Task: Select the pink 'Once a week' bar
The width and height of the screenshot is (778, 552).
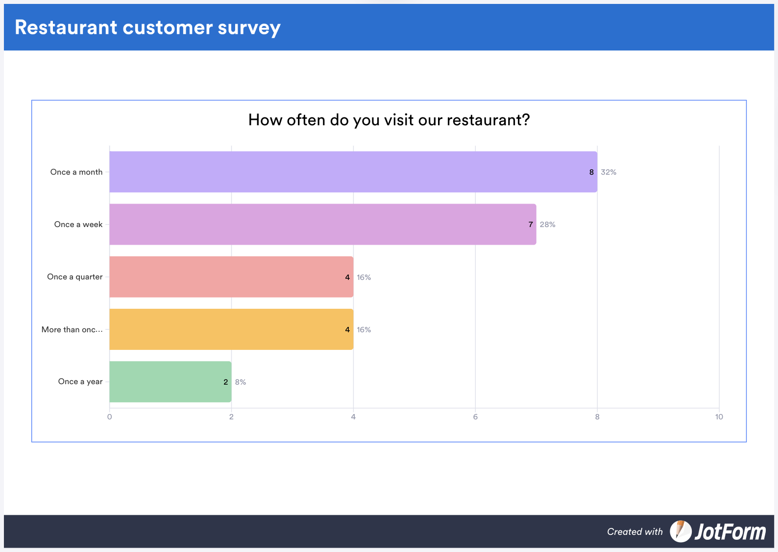Action: [322, 224]
